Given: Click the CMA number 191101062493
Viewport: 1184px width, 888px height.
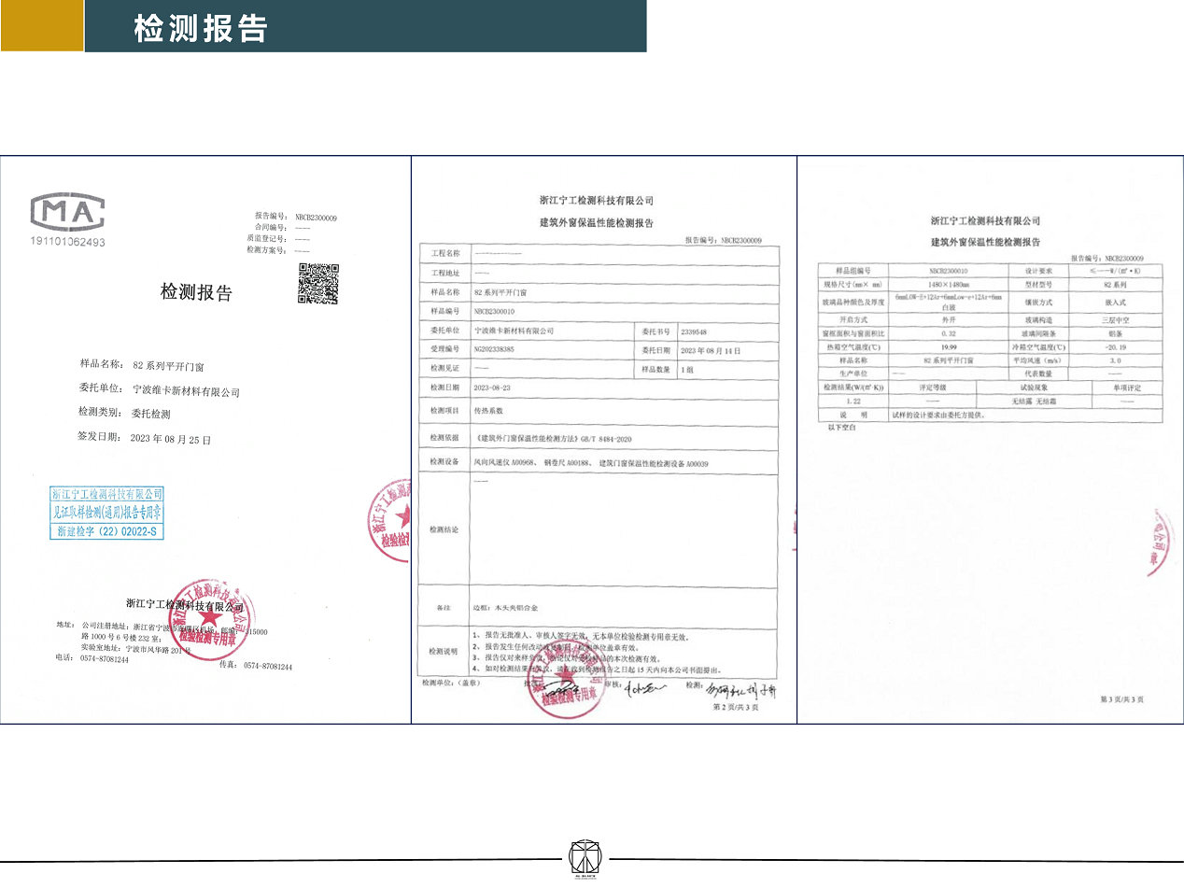Looking at the screenshot, I should point(67,243).
